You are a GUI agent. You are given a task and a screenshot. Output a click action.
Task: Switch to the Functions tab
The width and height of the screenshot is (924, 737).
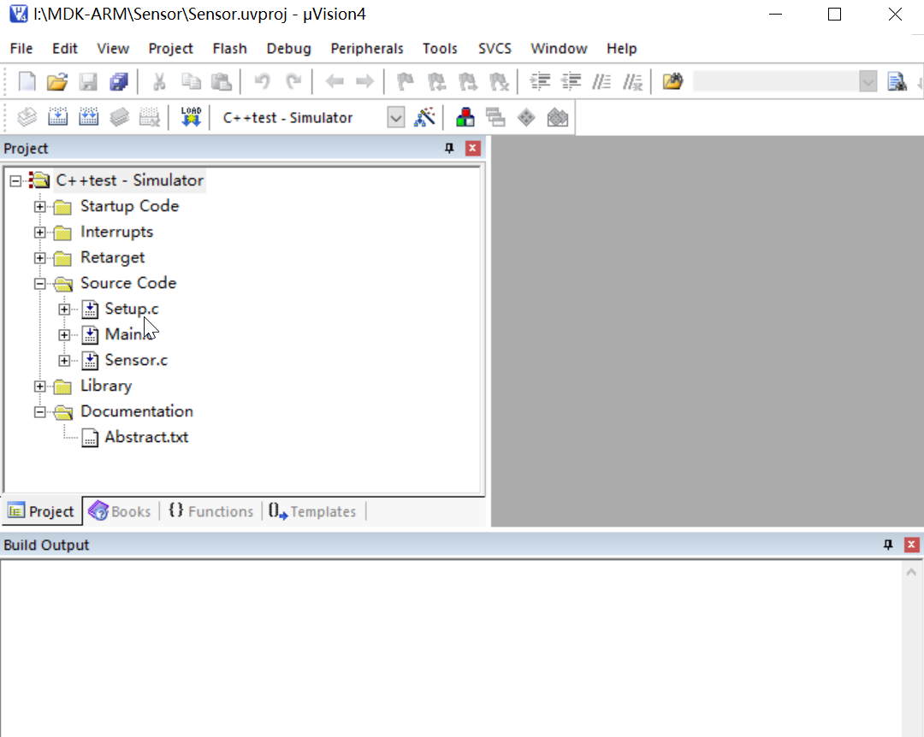pyautogui.click(x=211, y=511)
